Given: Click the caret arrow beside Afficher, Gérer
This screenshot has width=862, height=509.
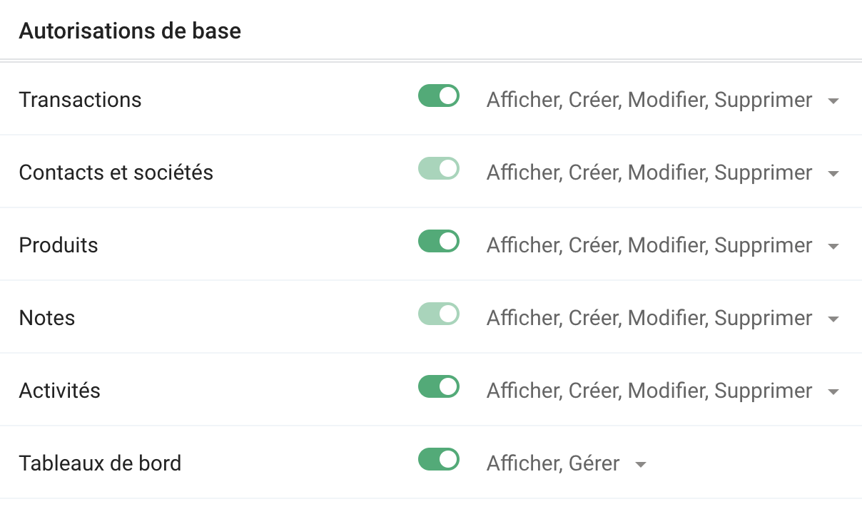Looking at the screenshot, I should 641,465.
